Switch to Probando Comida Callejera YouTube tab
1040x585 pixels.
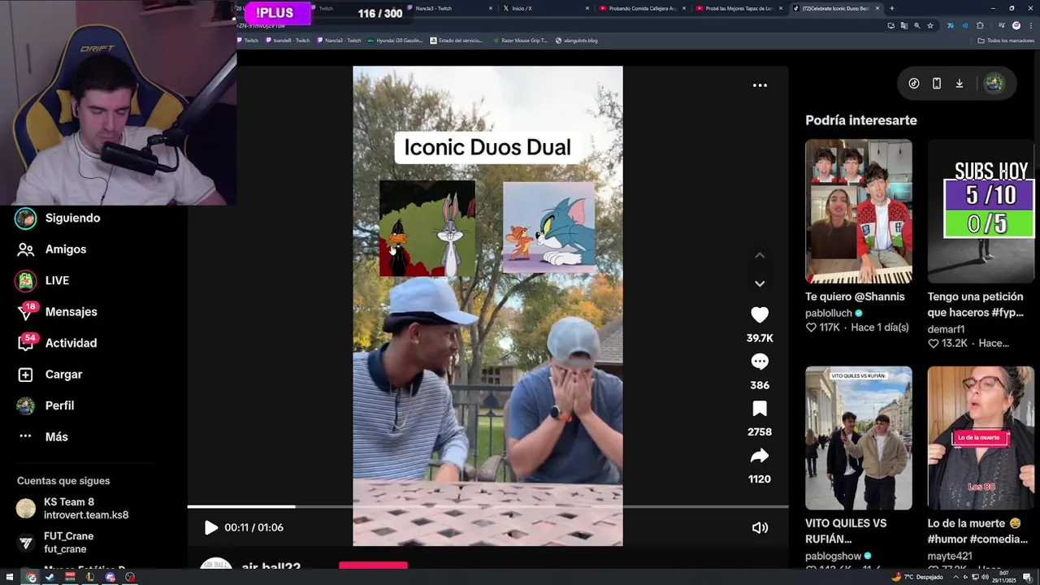[x=643, y=8]
